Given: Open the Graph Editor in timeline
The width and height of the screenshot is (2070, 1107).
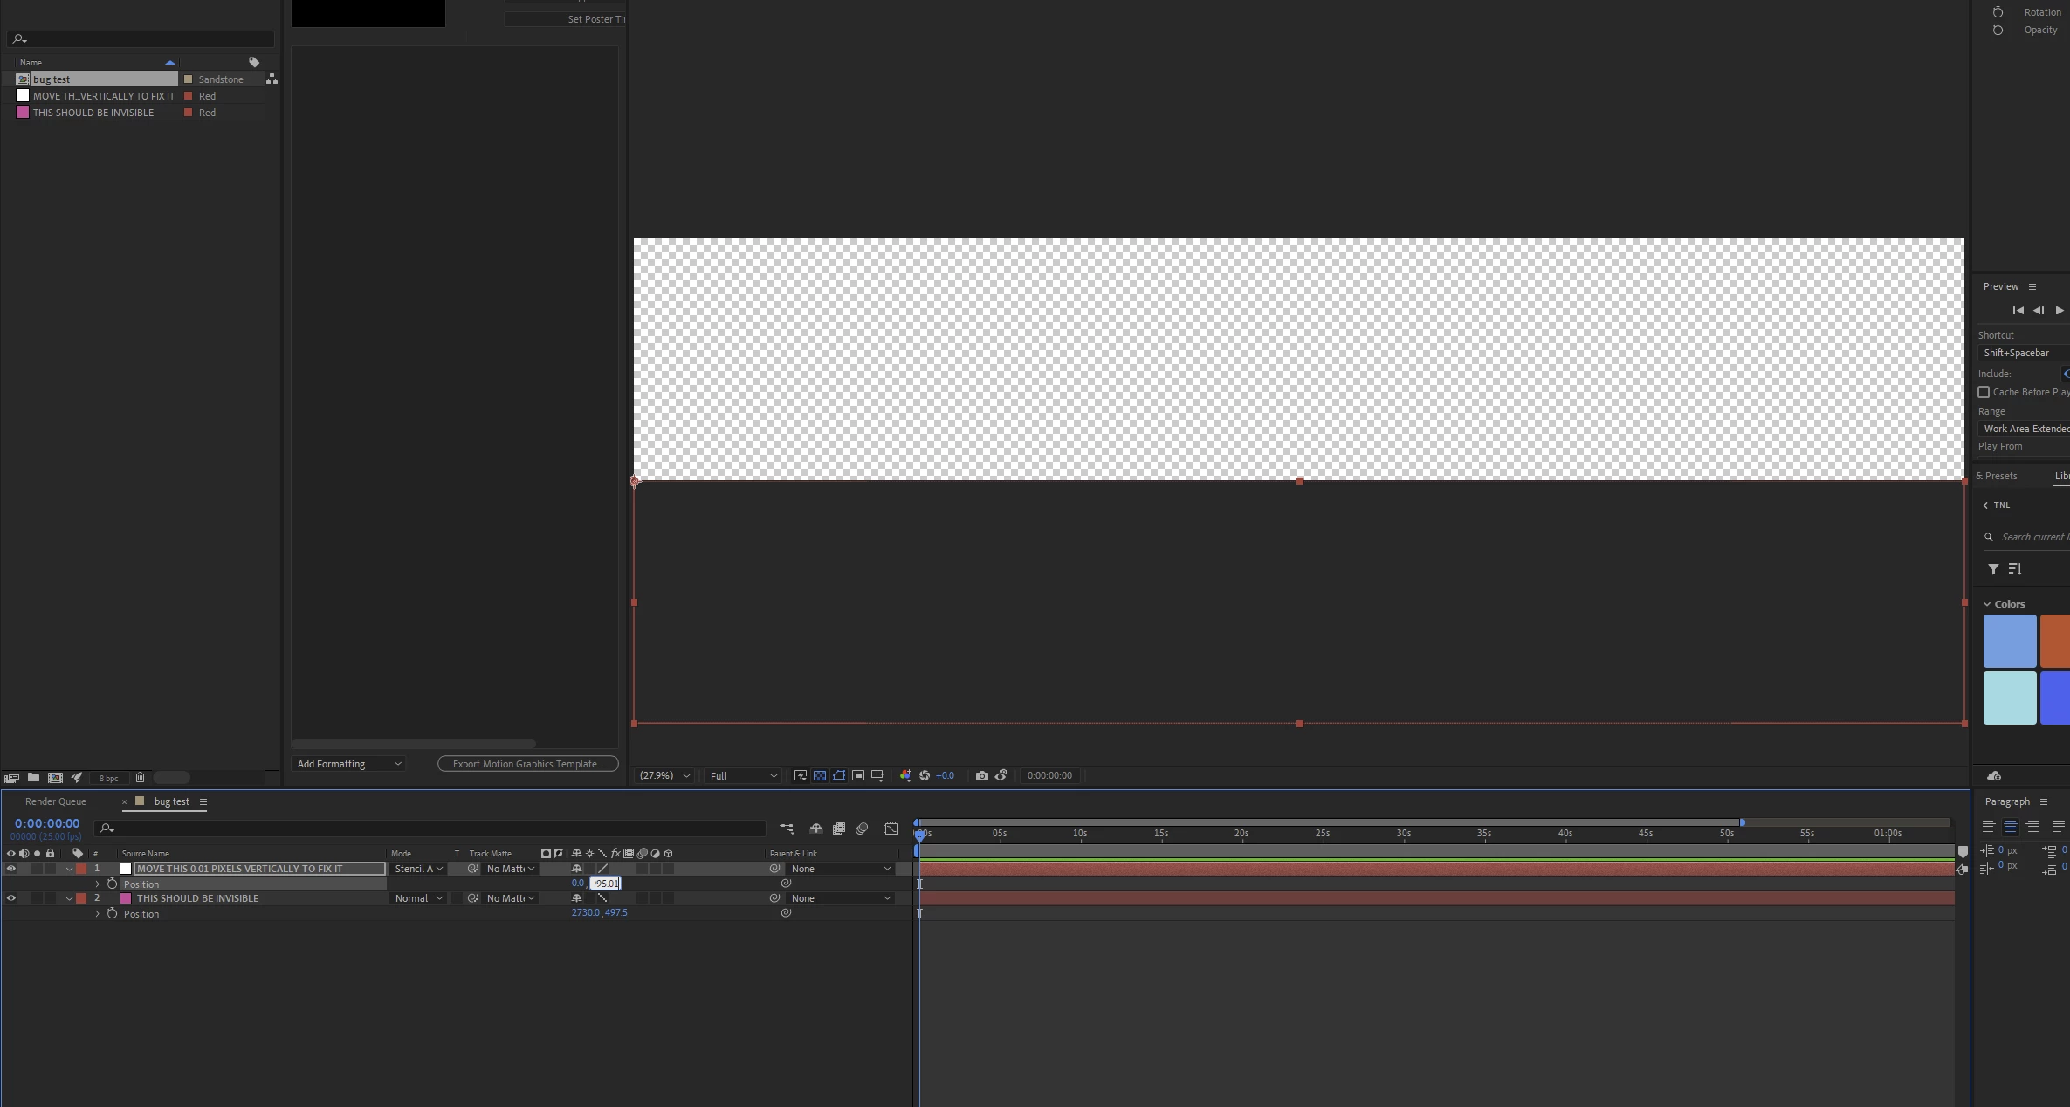Looking at the screenshot, I should 891,829.
